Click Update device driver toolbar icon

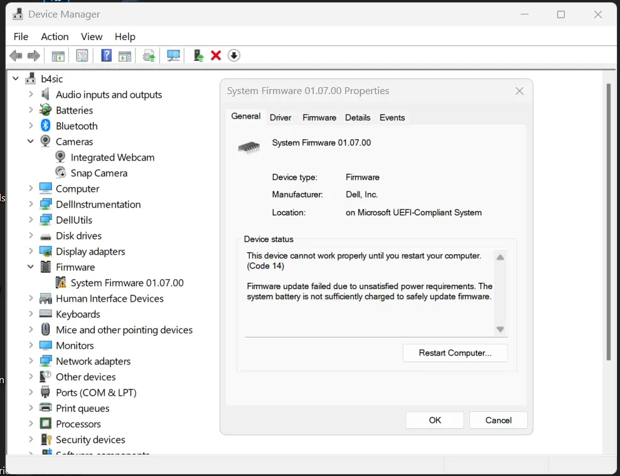(x=149, y=56)
